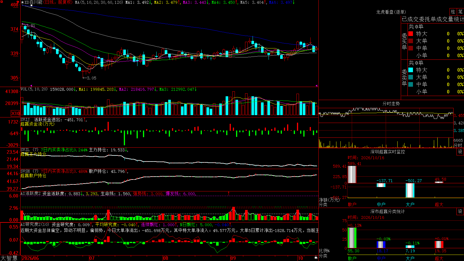The height and width of the screenshot is (261, 464).
Task: Click the 09 month marker on time axis
Action: coord(233,258)
